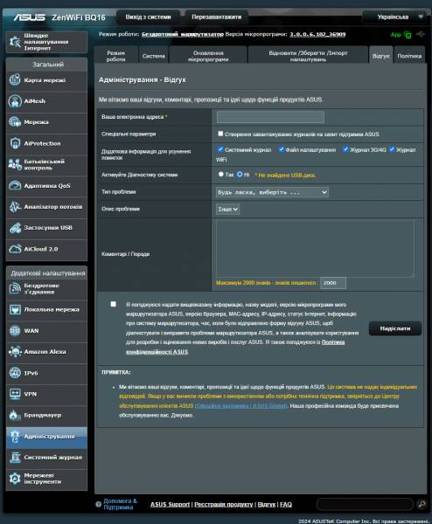This screenshot has width=432, height=524.
Task: Open the Адаптивна QoS icon
Action: pos(15,185)
